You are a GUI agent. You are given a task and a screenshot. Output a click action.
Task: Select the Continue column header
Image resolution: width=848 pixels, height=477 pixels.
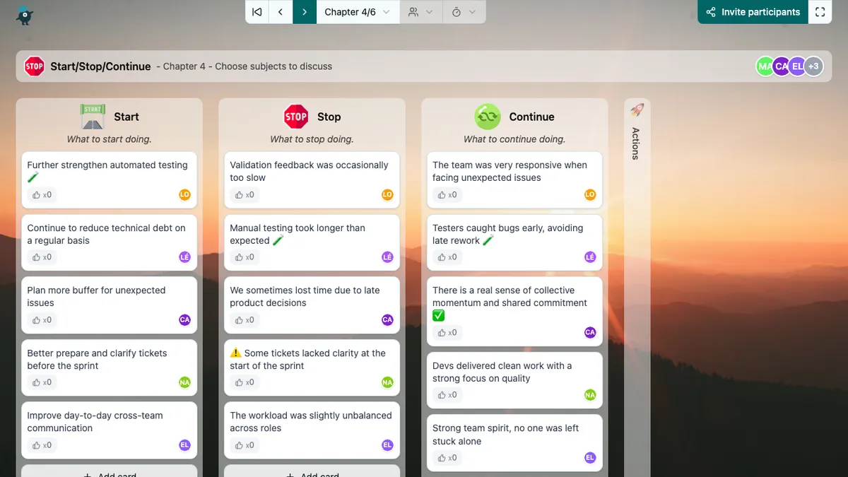point(514,117)
